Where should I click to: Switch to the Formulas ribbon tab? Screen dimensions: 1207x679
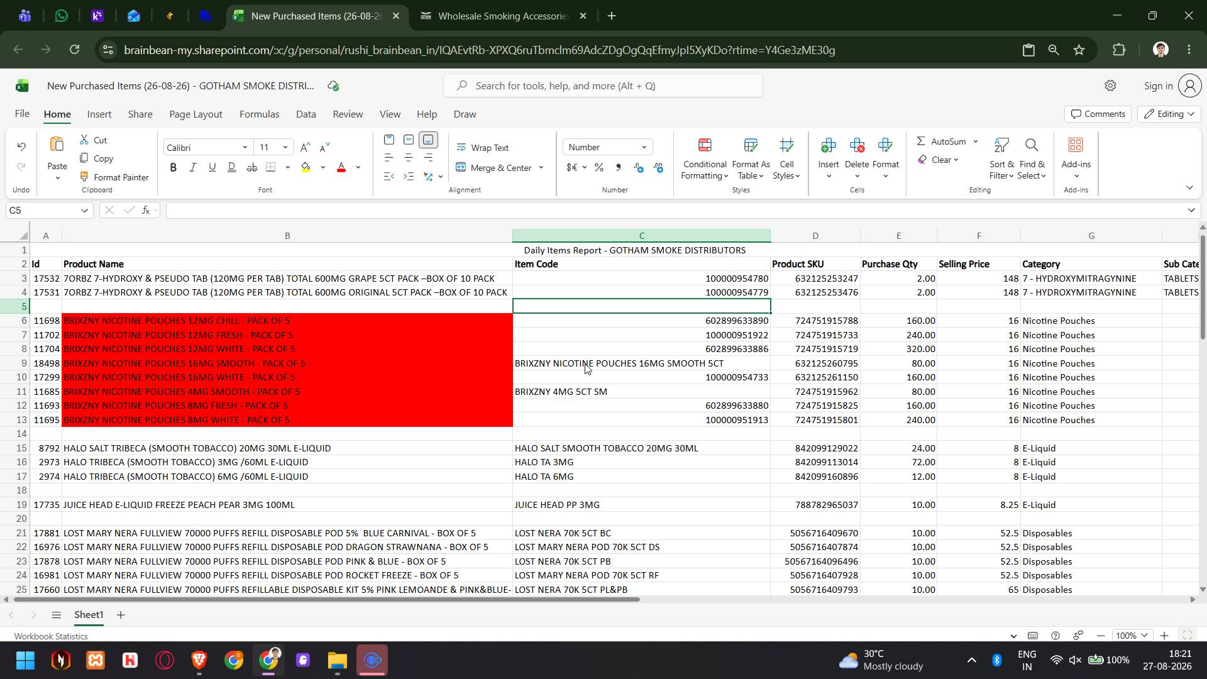click(x=259, y=114)
